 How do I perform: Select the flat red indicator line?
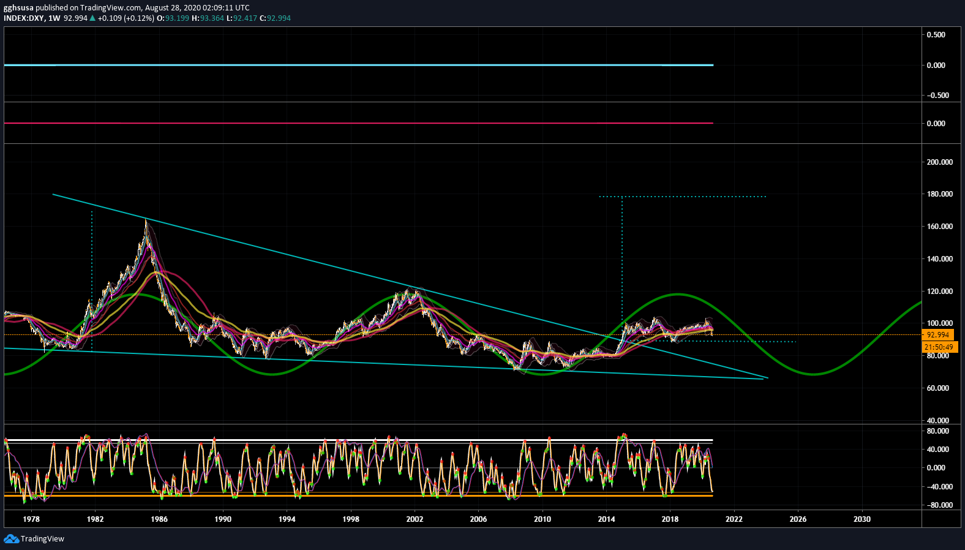tap(358, 123)
